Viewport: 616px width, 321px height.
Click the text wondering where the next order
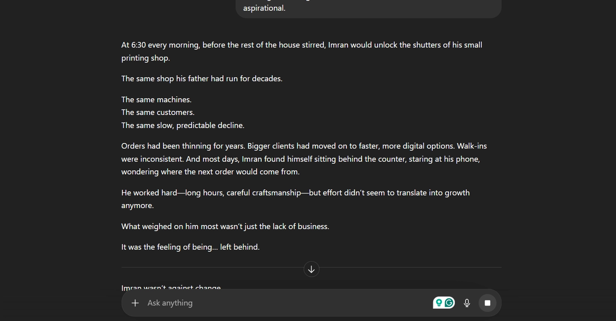(210, 172)
